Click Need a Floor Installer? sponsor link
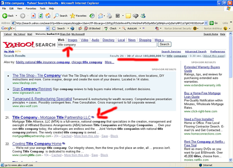Image resolution: width=233 pixels, height=168 pixels. [199, 119]
